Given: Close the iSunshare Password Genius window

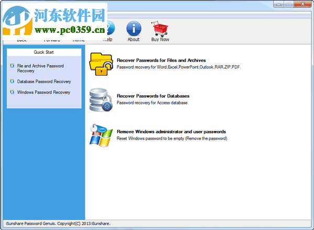Looking at the screenshot, I should 302,4.
